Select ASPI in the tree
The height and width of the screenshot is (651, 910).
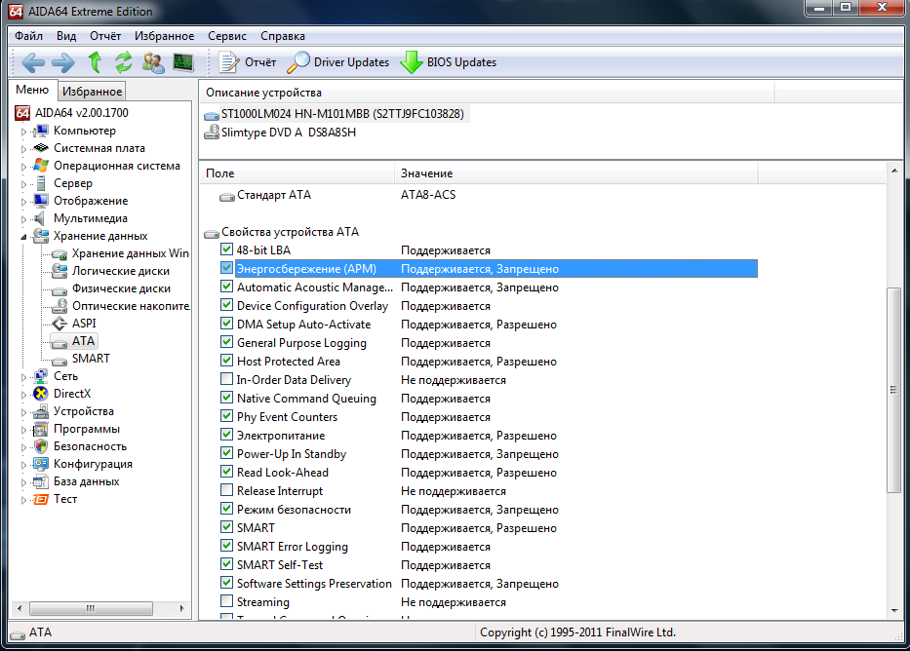(84, 324)
